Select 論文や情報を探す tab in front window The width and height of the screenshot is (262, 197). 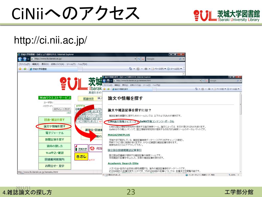(x=132, y=89)
